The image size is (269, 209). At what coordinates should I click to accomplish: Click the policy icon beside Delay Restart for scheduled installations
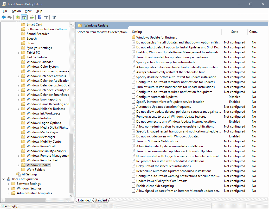click(x=133, y=166)
